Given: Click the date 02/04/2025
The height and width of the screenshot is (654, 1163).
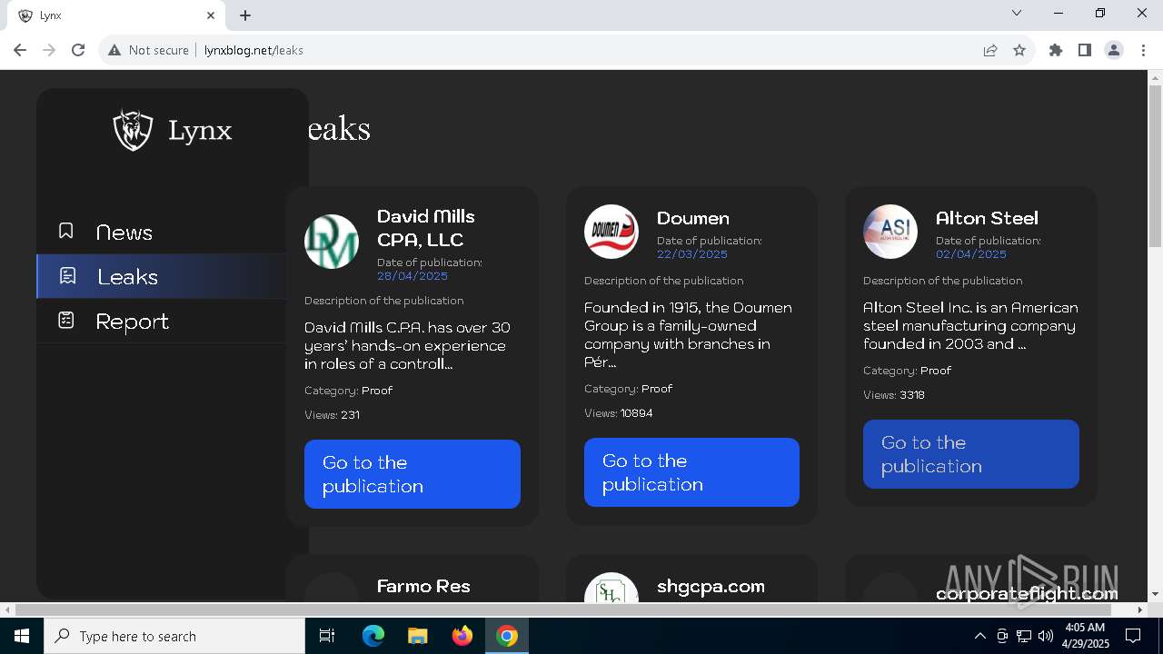Looking at the screenshot, I should [971, 254].
